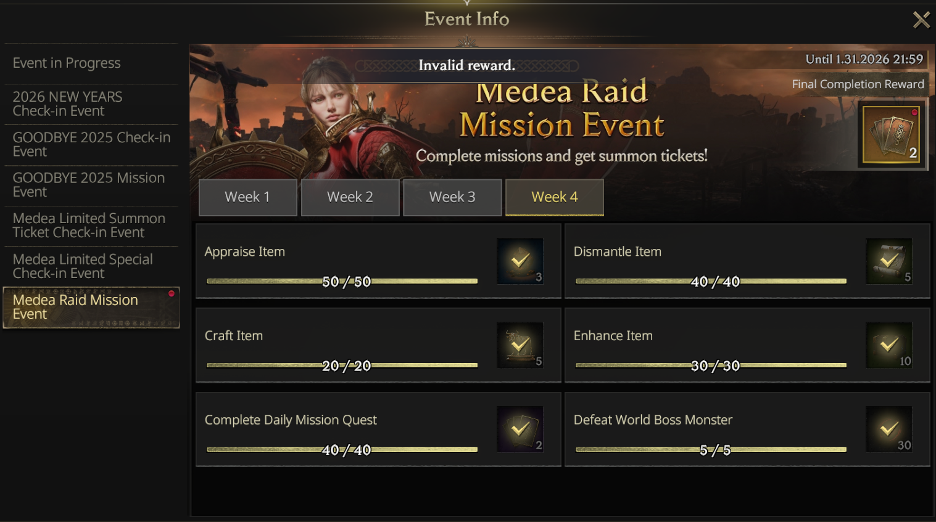This screenshot has height=522, width=936.
Task: Open Medea Limited Summon Ticket Check-in Event
Action: click(x=91, y=226)
